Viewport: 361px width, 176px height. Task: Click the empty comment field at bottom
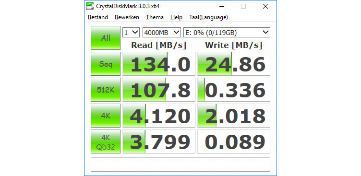coord(180,164)
